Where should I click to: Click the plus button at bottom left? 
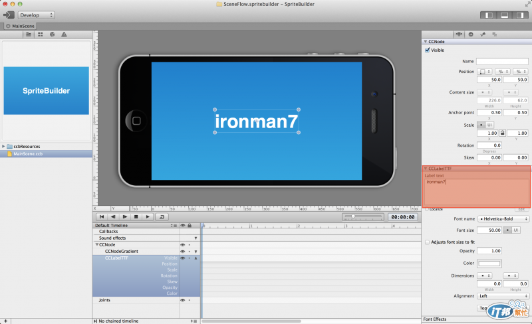(5, 321)
